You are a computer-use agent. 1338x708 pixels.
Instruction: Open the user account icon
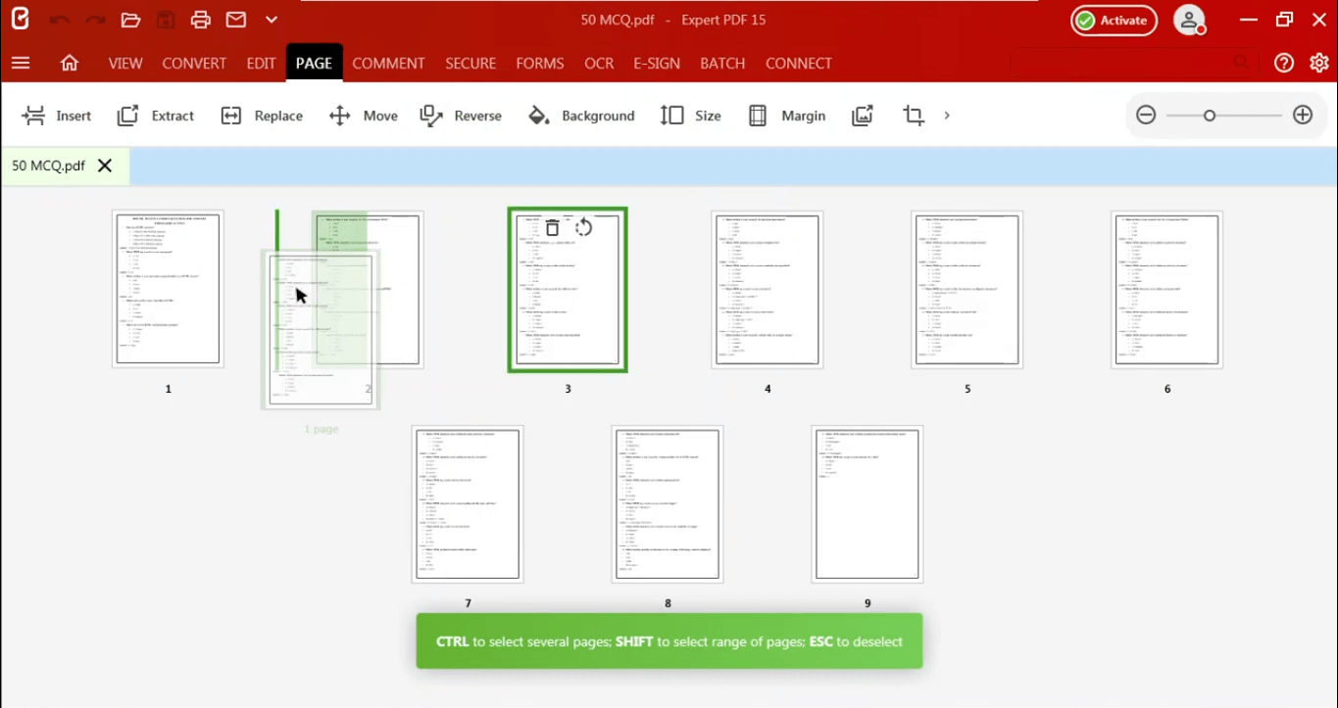coord(1190,20)
